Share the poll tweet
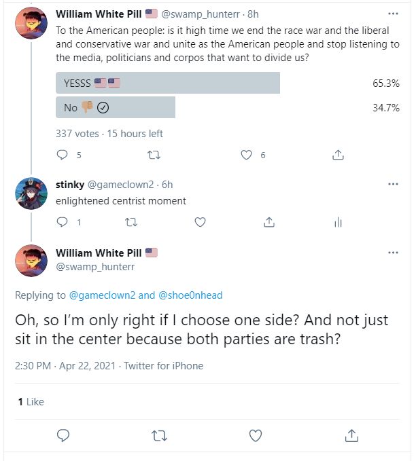This screenshot has height=461, width=416. 337,155
